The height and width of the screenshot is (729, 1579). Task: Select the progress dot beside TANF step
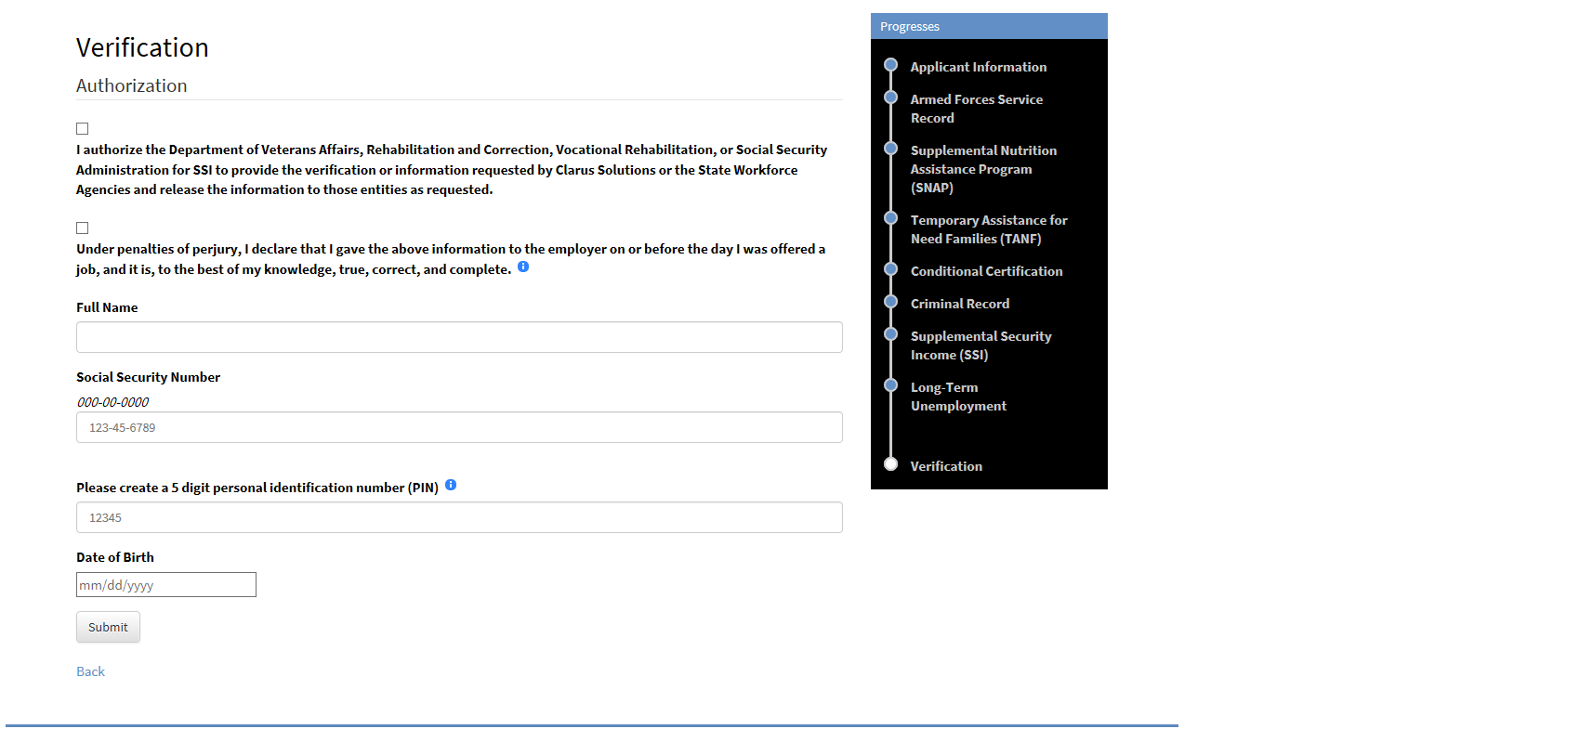tap(890, 218)
